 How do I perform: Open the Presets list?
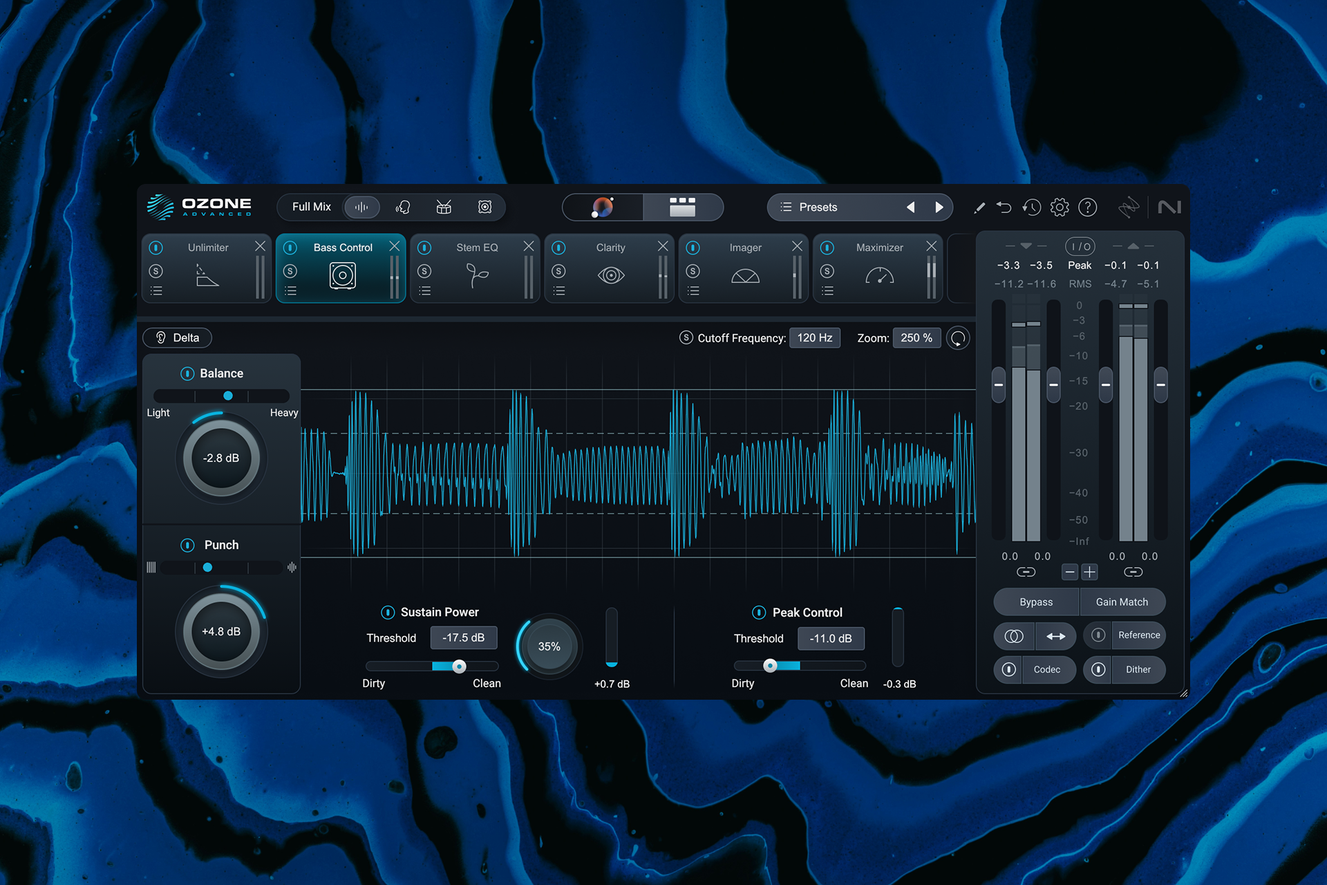818,207
